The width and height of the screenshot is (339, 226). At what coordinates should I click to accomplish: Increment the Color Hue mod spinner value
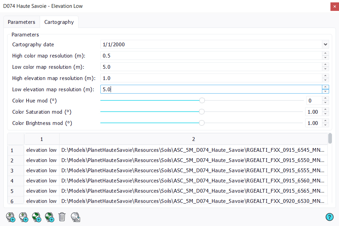pyautogui.click(x=325, y=98)
